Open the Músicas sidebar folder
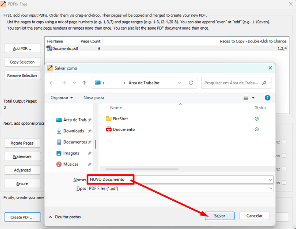Viewport: 296px width, 229px height. 71,164
